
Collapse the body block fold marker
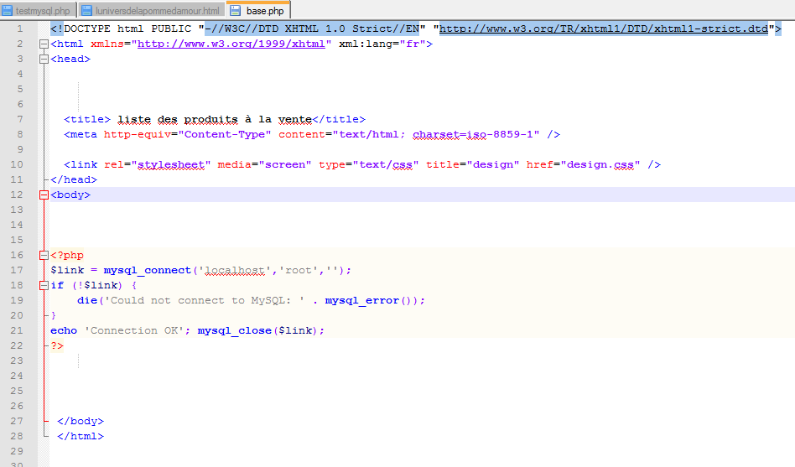44,195
